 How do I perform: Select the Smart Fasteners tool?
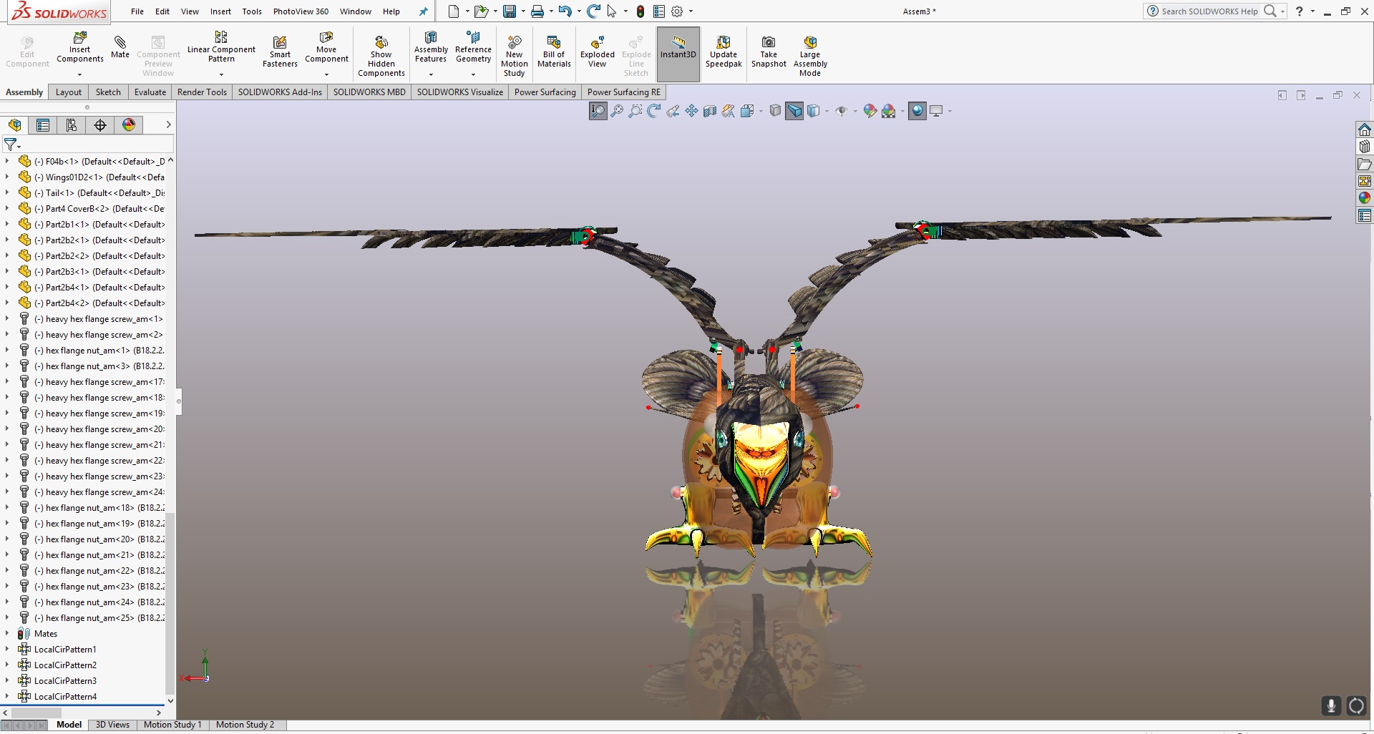[279, 50]
